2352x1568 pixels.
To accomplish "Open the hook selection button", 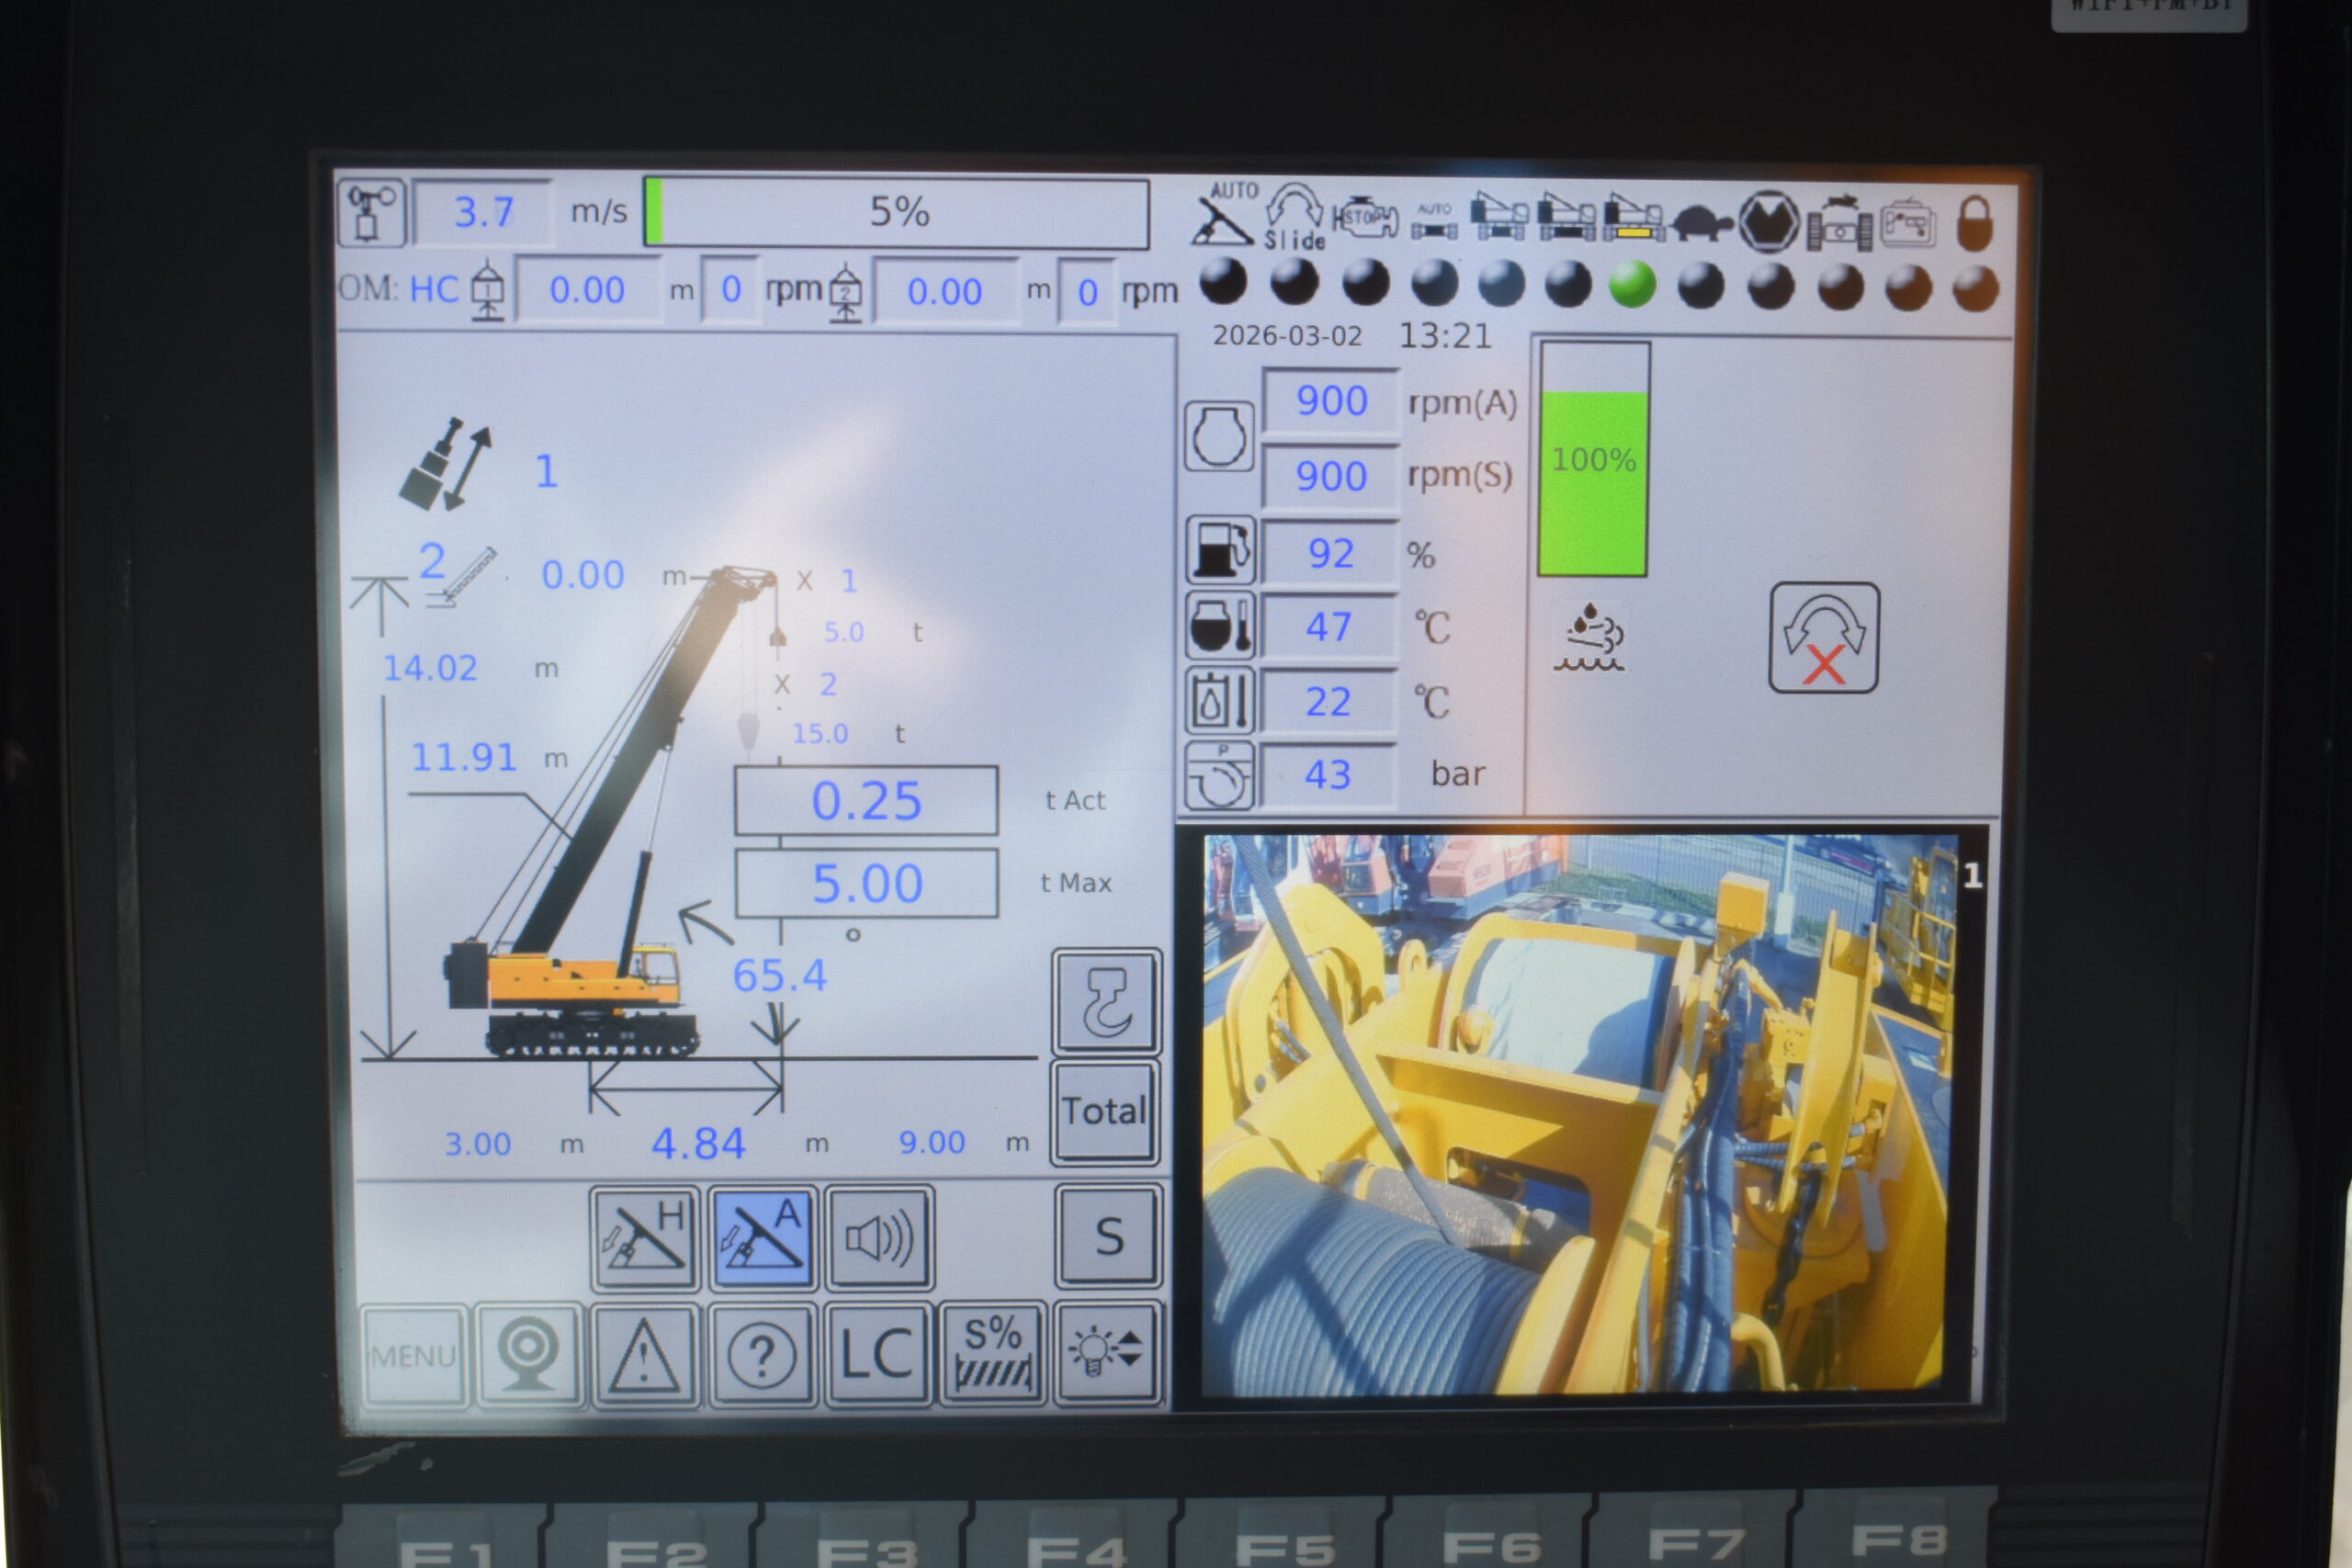I will (x=1106, y=1002).
